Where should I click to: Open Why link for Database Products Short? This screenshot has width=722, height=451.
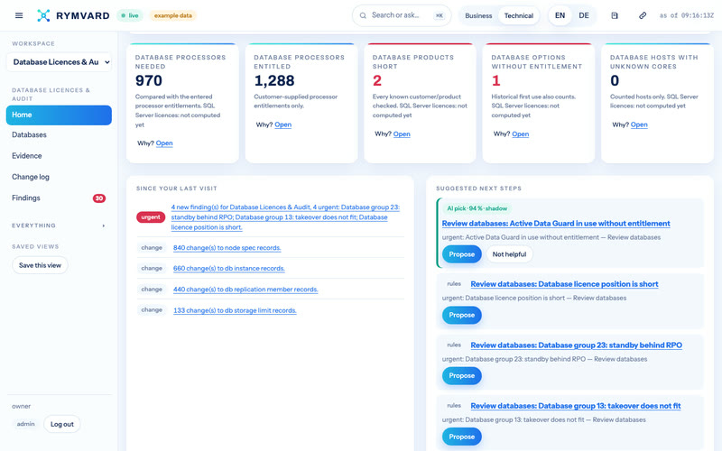click(402, 134)
